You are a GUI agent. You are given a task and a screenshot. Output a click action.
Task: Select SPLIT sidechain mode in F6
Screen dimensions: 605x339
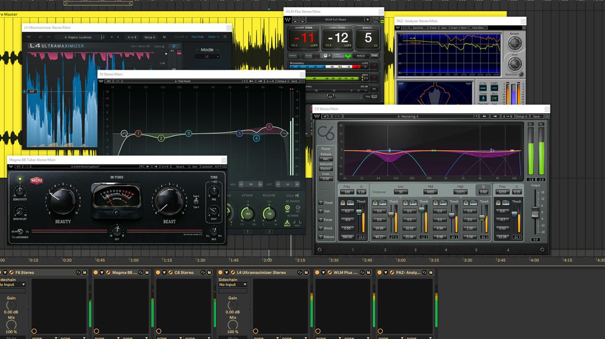coord(287,223)
